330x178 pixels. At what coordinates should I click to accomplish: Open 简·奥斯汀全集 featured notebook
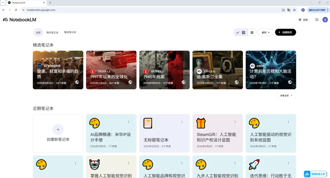218,70
